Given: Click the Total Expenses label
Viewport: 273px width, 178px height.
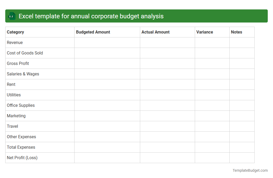Looking at the screenshot, I should 21,147.
